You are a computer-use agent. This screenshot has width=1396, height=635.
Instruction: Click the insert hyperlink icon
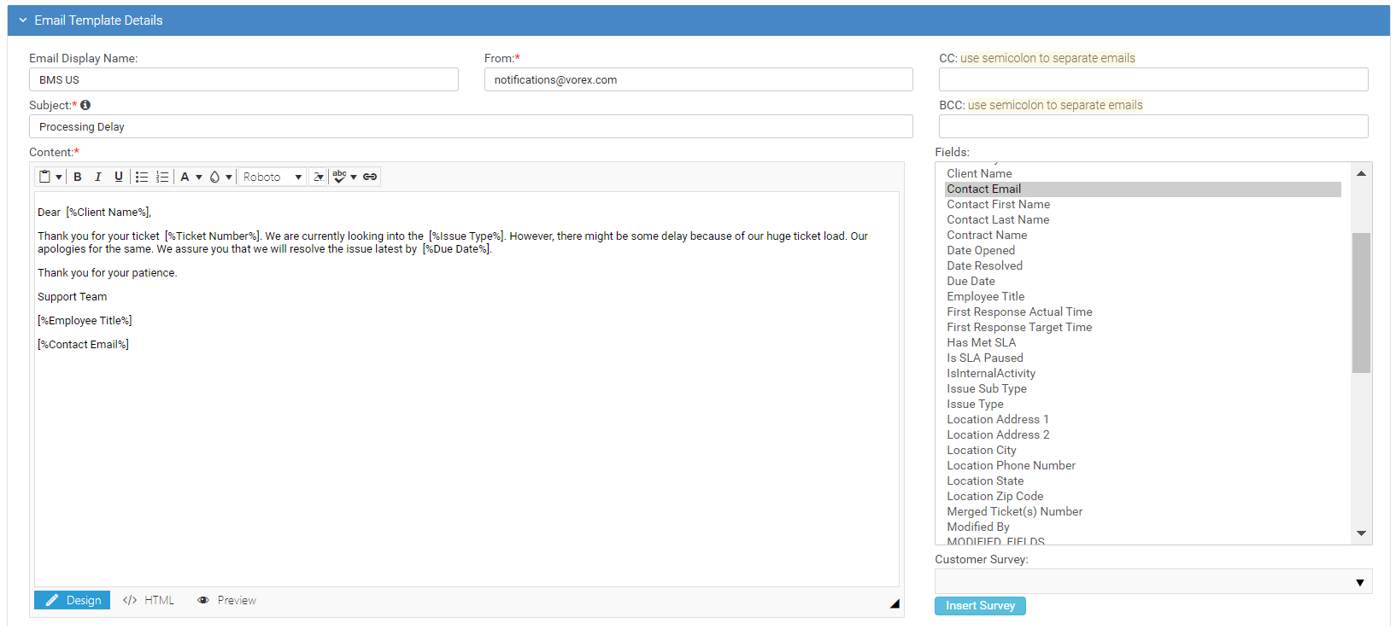tap(370, 177)
